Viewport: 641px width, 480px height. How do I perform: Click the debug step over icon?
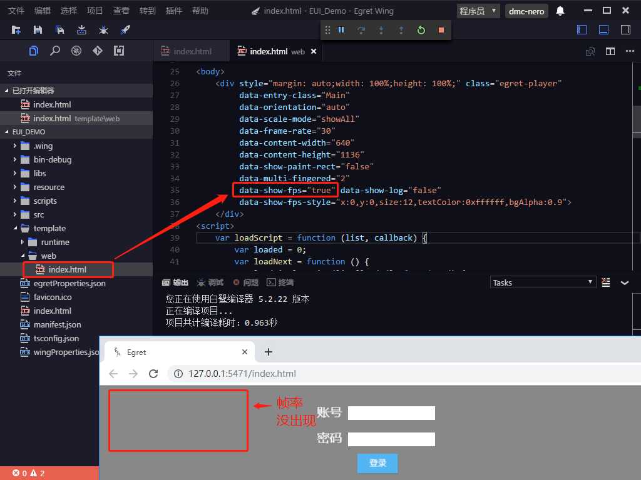[x=361, y=30]
